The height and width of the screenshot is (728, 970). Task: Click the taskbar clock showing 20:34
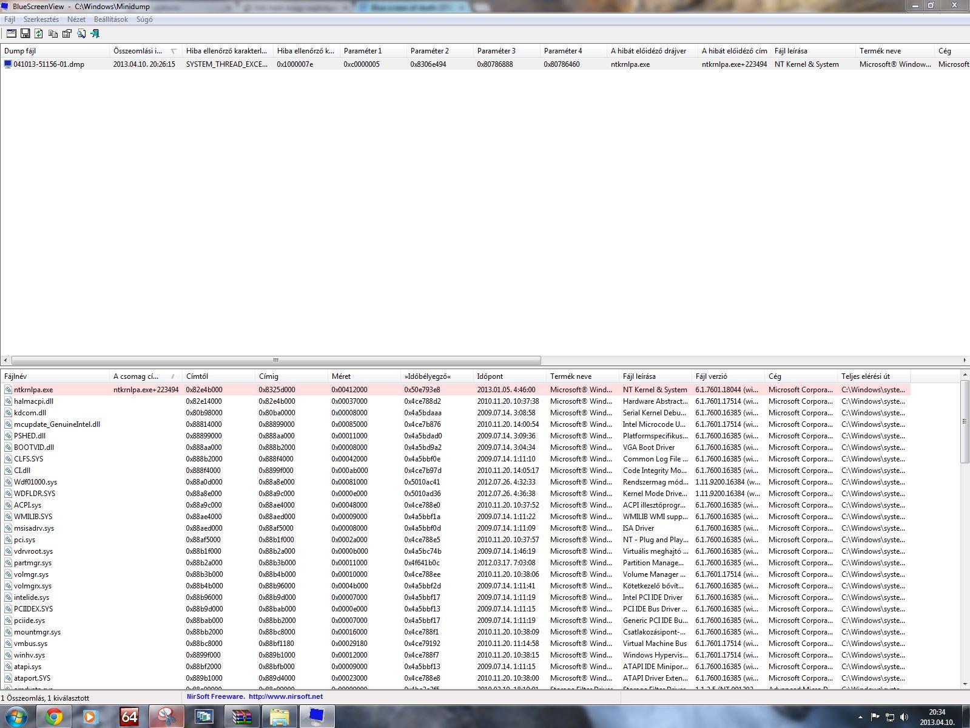point(937,712)
